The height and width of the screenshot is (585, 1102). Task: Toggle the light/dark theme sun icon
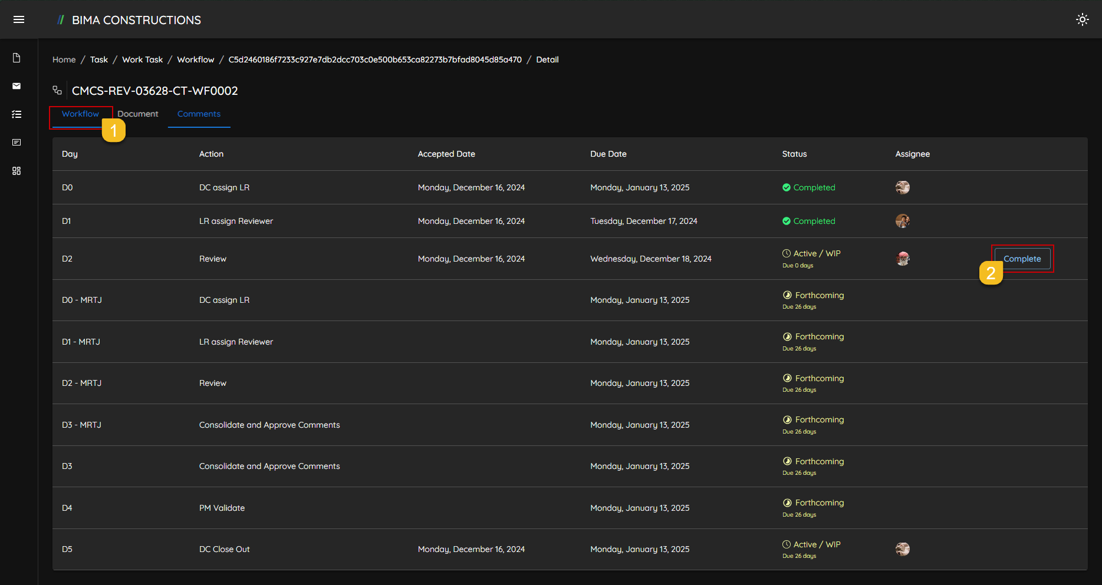coord(1082,19)
